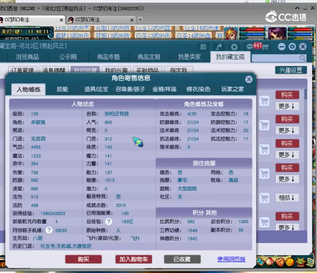This screenshot has width=317, height=273.
Task: Go to the 浏览商品 nav tab
Action: tap(27, 57)
